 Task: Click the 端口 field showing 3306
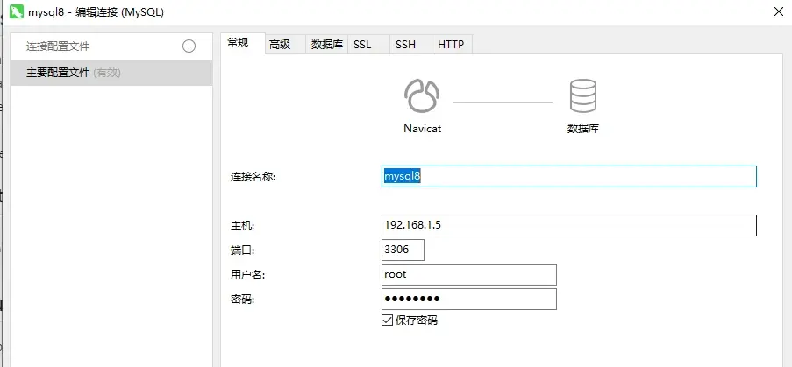coord(403,250)
